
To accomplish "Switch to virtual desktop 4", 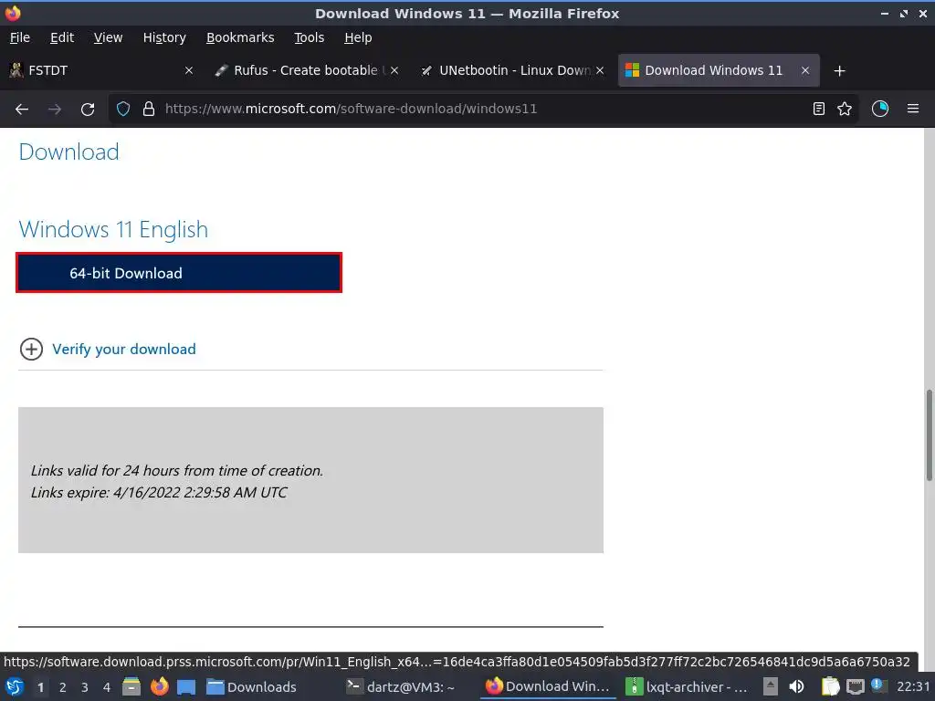I will [107, 687].
